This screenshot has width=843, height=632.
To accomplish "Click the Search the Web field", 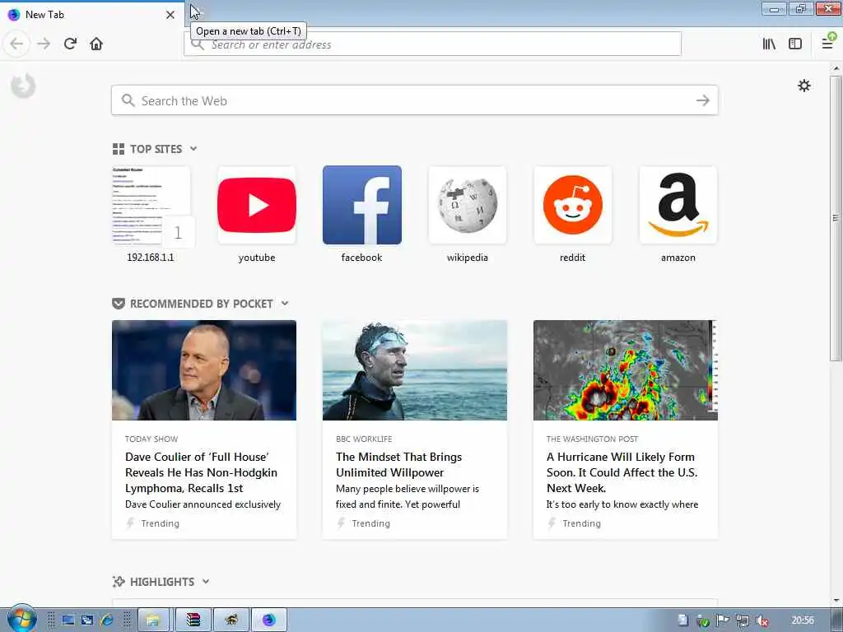I will pos(415,100).
